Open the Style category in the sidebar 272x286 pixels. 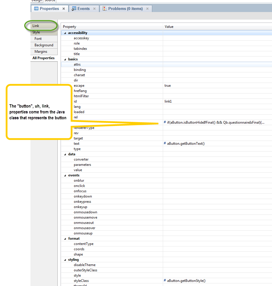point(36,32)
